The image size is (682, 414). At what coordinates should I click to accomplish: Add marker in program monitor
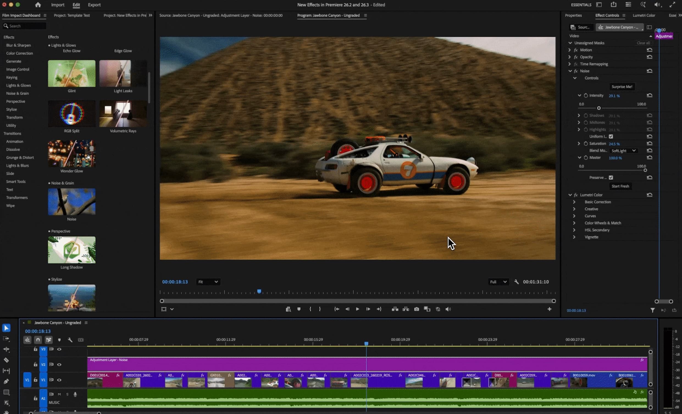pyautogui.click(x=299, y=309)
